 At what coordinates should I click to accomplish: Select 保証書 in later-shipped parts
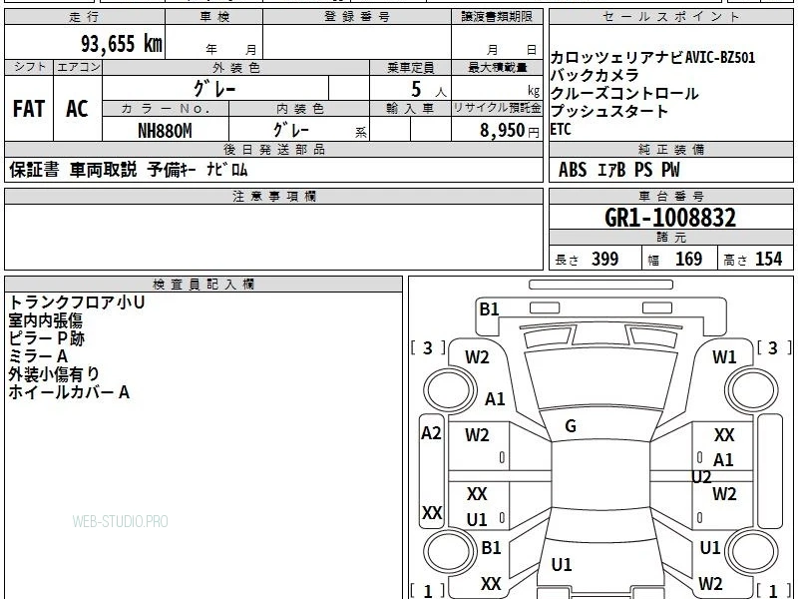pyautogui.click(x=34, y=170)
